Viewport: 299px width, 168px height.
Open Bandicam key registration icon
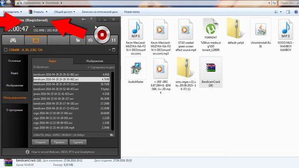(x=84, y=20)
